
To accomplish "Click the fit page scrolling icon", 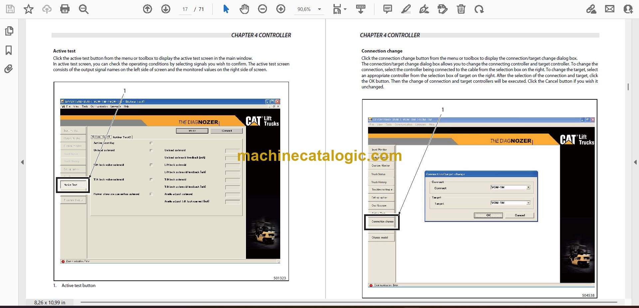I will click(x=337, y=9).
